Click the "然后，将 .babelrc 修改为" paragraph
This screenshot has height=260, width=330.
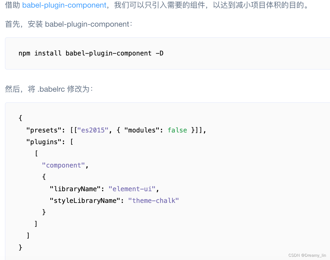click(x=49, y=89)
